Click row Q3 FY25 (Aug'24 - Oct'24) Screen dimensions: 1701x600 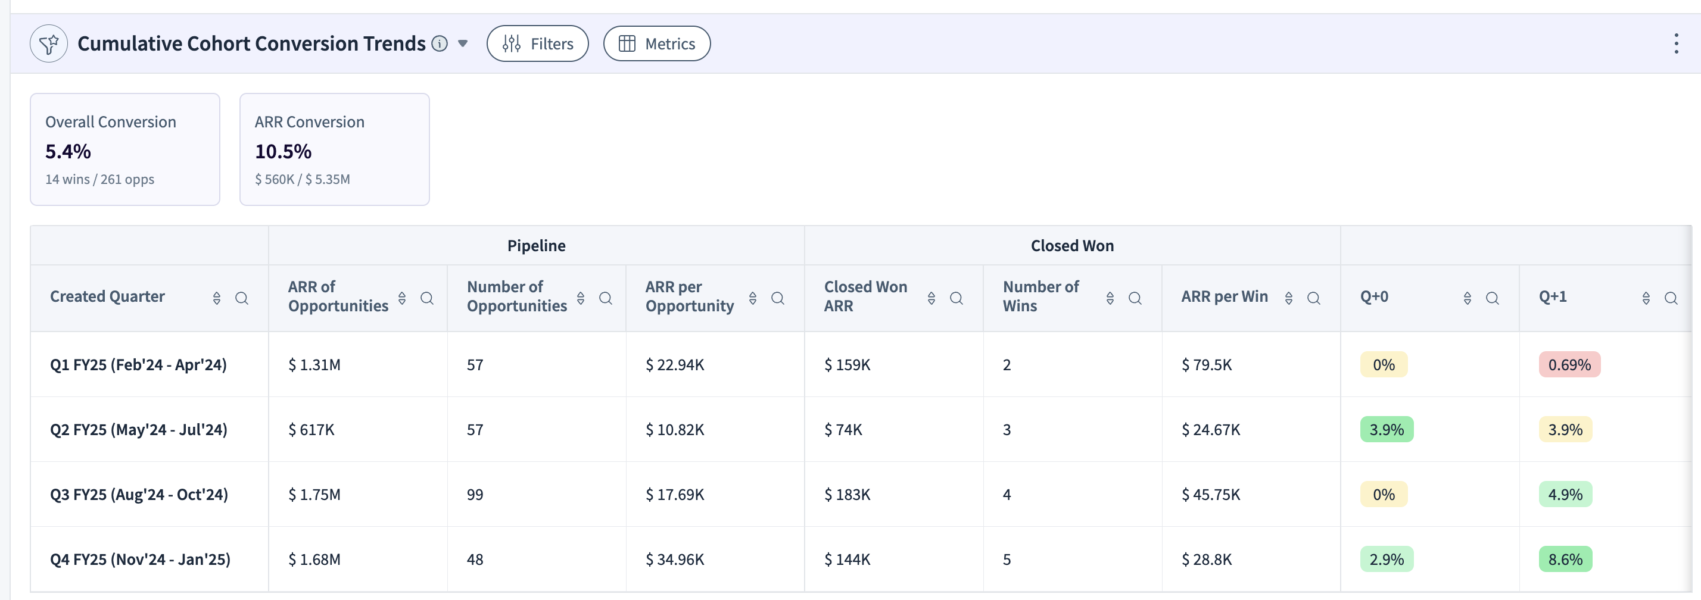coord(861,495)
